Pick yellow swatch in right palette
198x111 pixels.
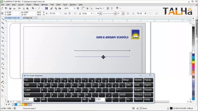(x=193, y=62)
